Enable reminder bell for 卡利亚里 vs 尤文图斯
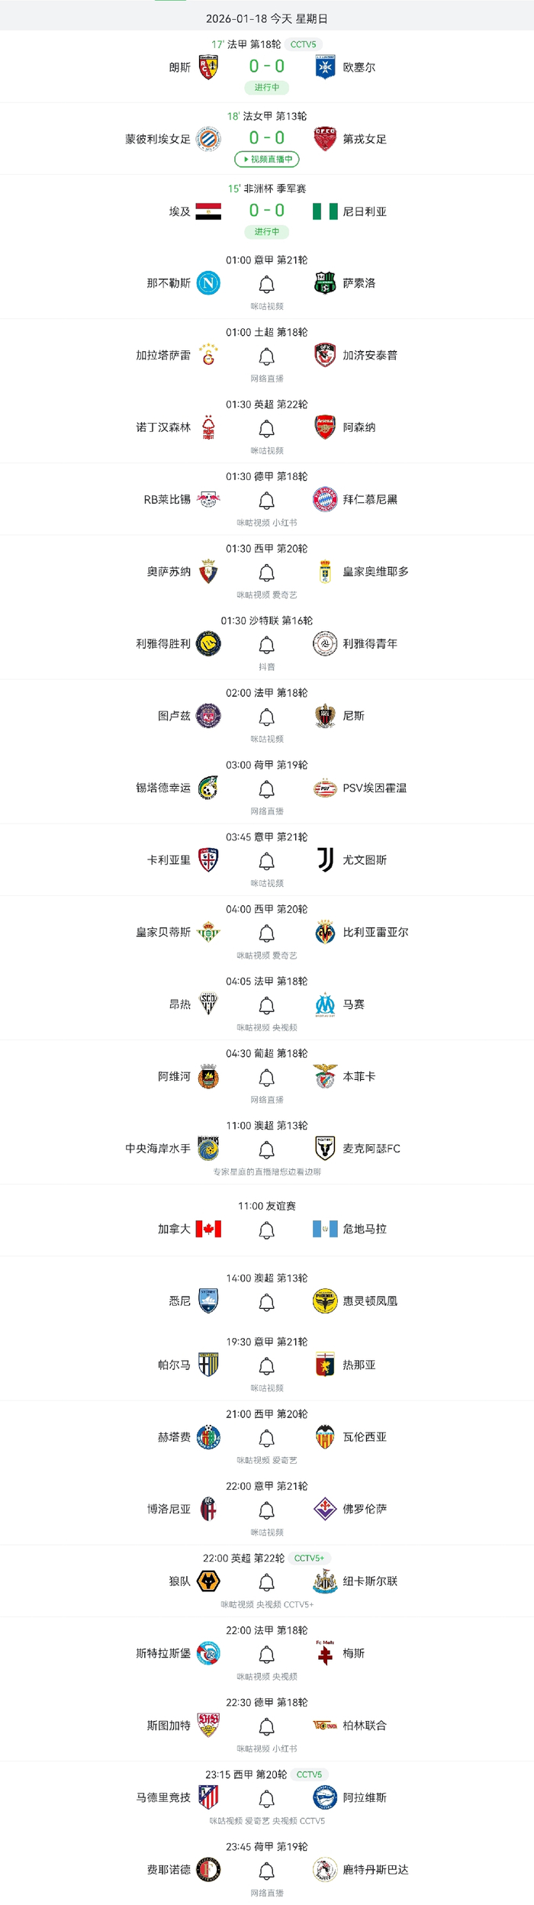The image size is (534, 1905). [x=266, y=862]
